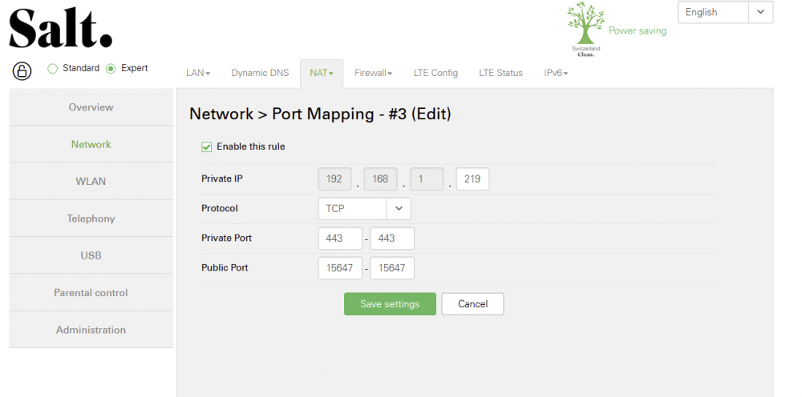Image resolution: width=802 pixels, height=397 pixels.
Task: Click the Save settings button
Action: point(390,304)
